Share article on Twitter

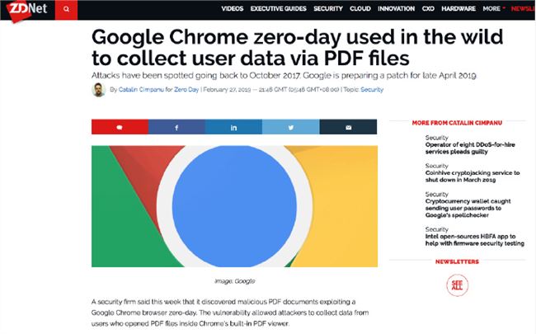tap(291, 127)
